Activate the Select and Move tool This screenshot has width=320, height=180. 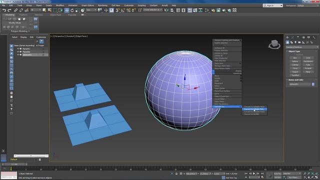pos(66,10)
